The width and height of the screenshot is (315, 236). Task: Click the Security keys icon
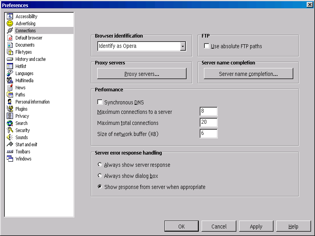click(10, 130)
